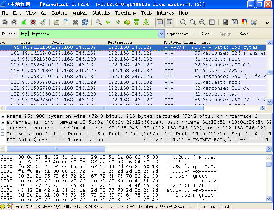Start a new live capture
The width and height of the screenshot is (274, 210).
pos(24,22)
